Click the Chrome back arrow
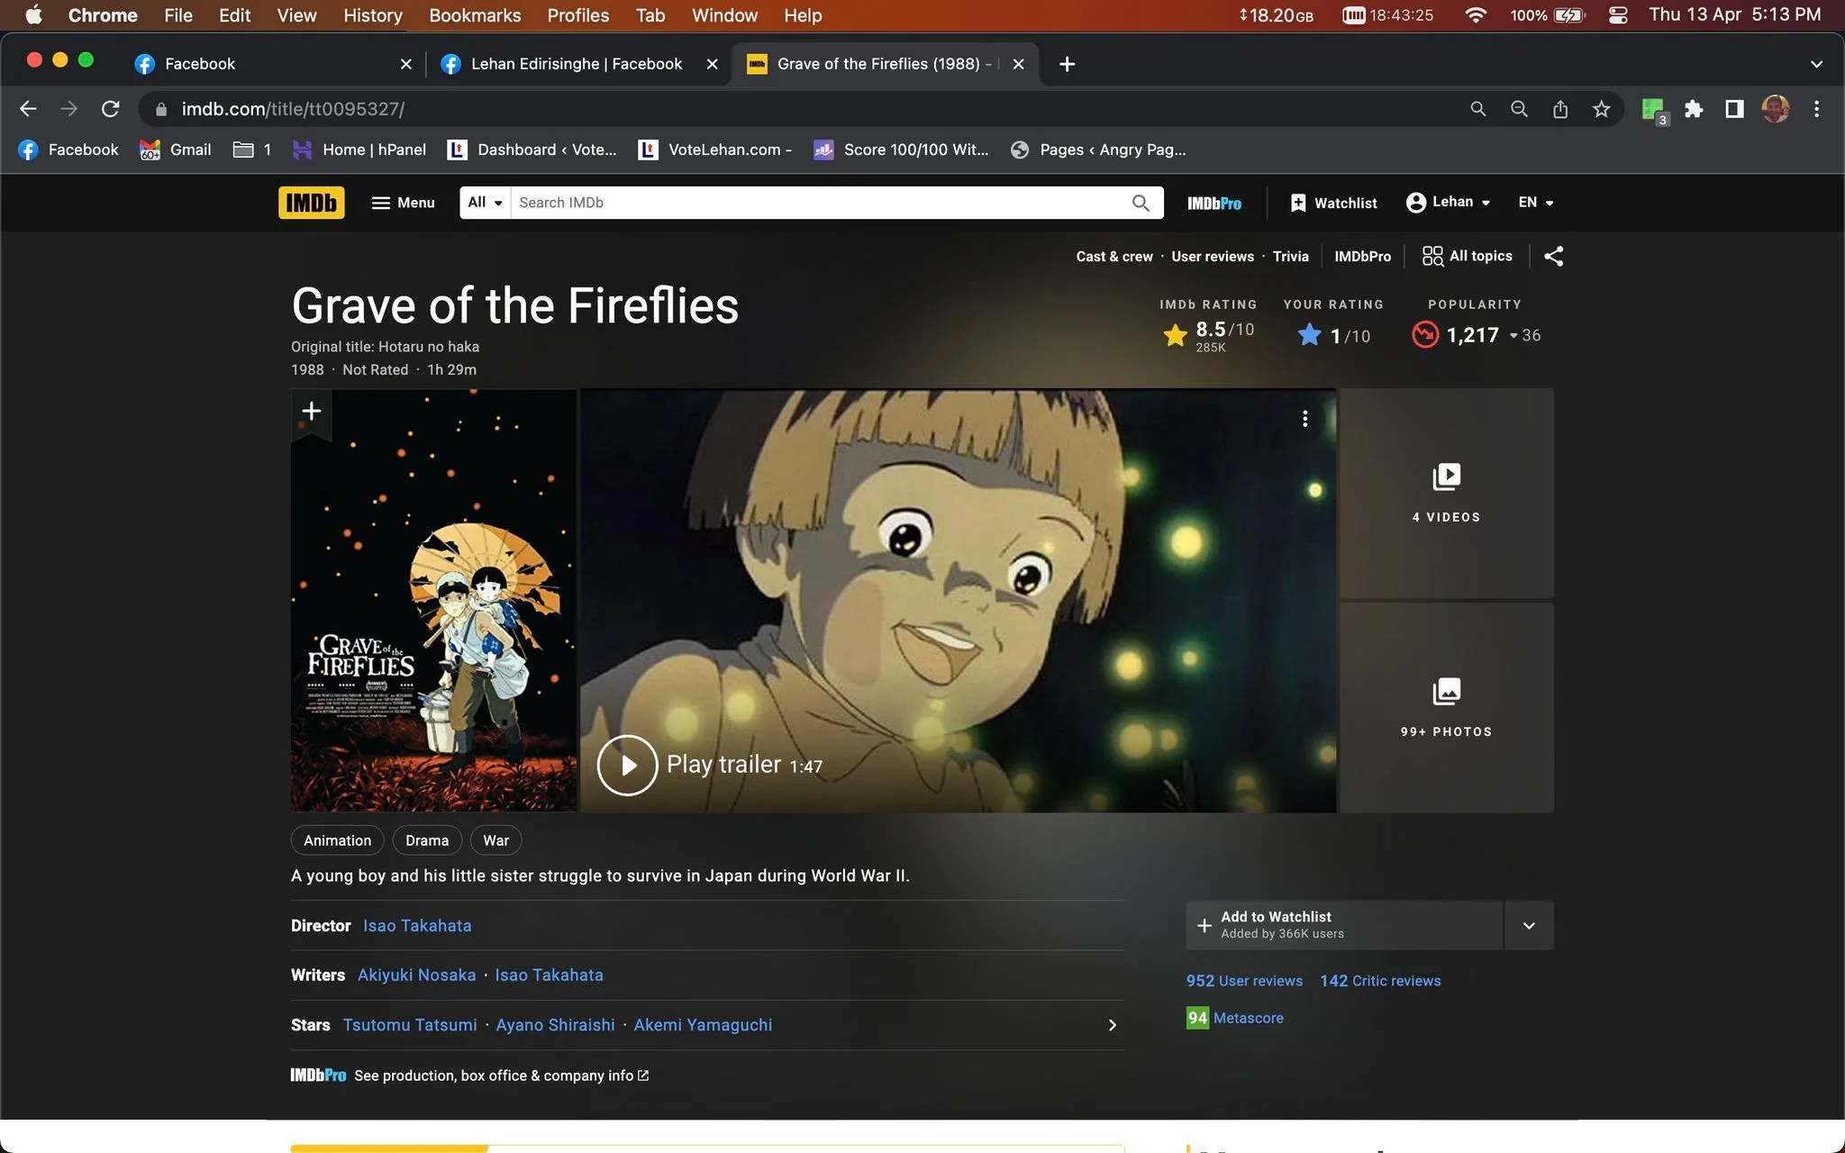This screenshot has height=1153, width=1845. 28,109
